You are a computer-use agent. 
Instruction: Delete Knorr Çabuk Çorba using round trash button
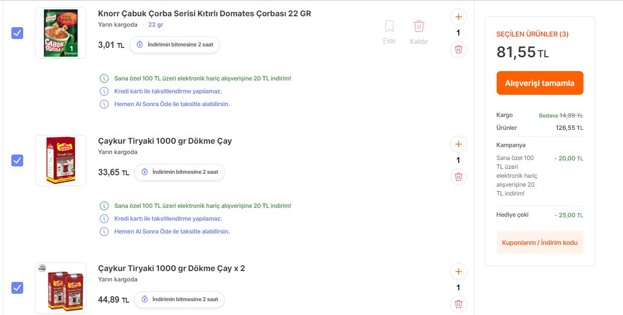458,49
